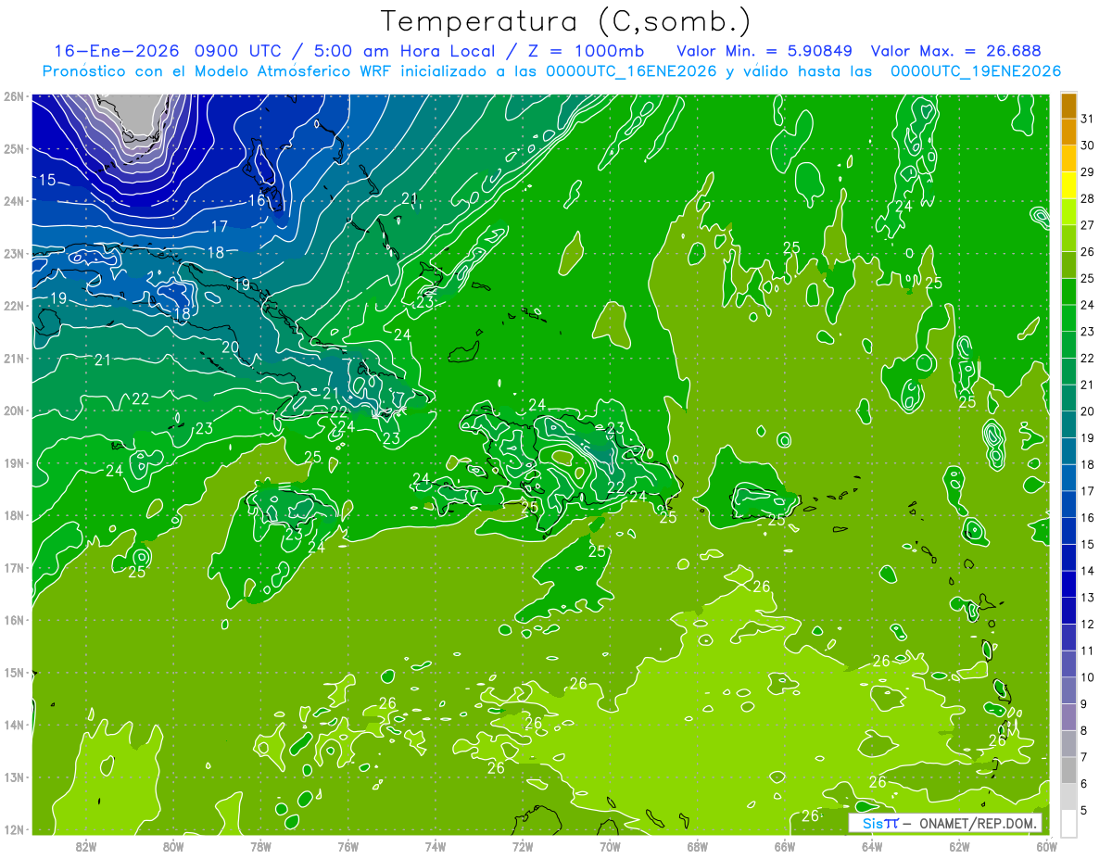Click the title 'Temperatura (C,somb.)'
Image resolution: width=1112 pixels, height=859 pixels.
click(566, 22)
